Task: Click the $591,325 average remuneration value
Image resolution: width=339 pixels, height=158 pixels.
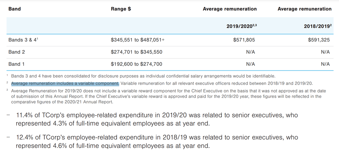Action: click(319, 40)
